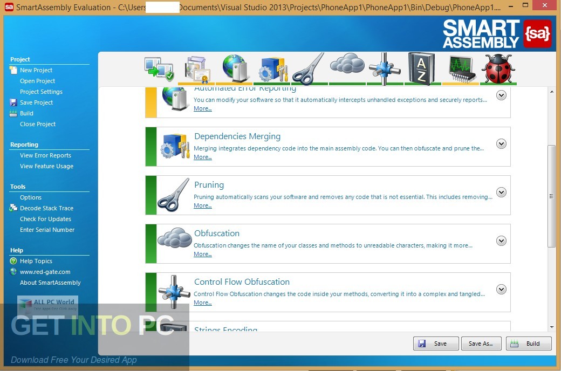Open Project from the sidebar
The image size is (561, 371).
coord(38,81)
